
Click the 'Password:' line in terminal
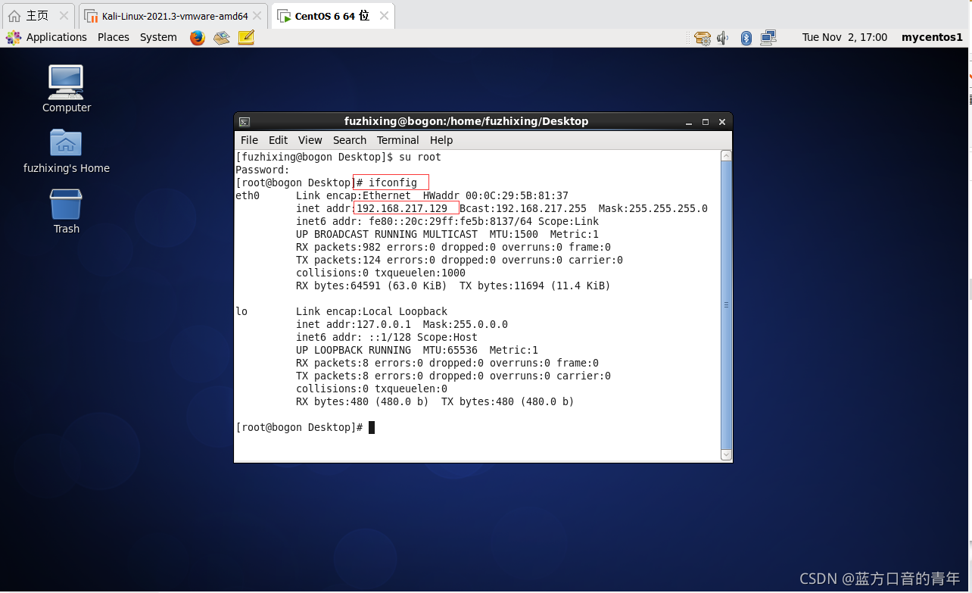point(263,170)
